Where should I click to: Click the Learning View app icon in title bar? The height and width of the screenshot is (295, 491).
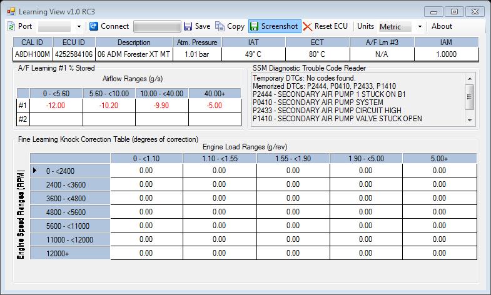click(x=11, y=11)
